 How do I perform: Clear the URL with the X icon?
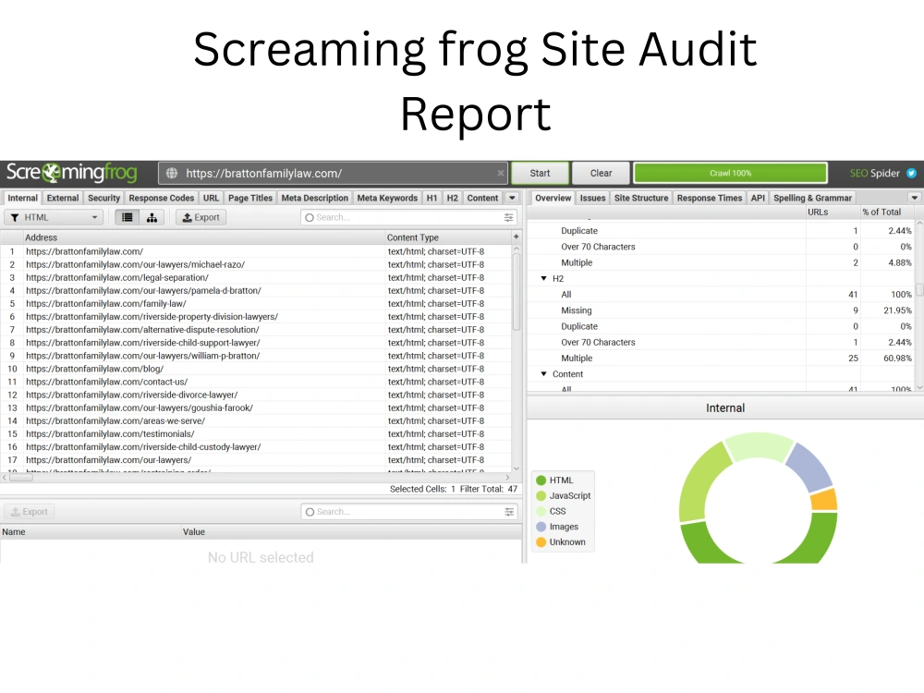[x=500, y=174]
